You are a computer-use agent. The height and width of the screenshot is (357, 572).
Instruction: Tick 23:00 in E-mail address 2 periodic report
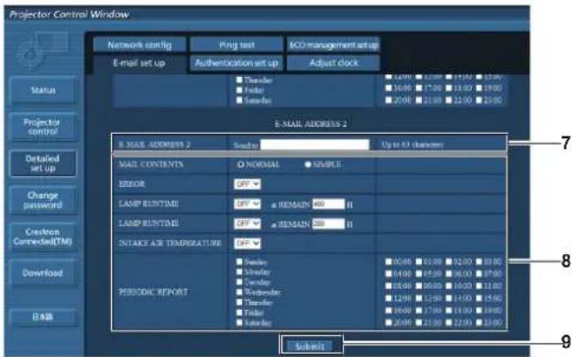click(480, 322)
